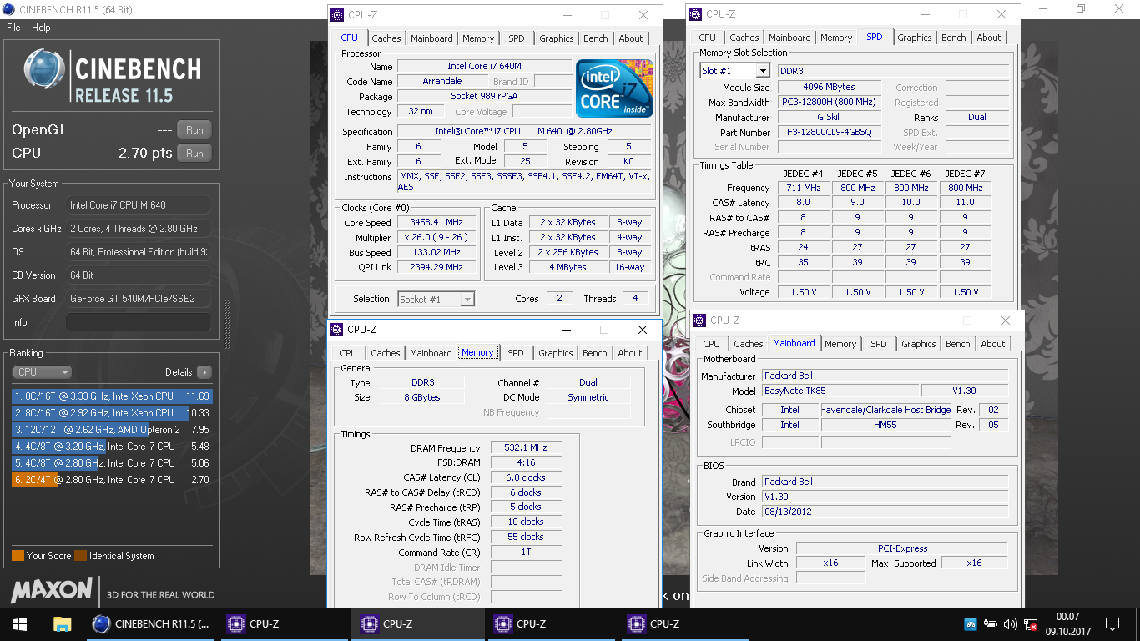The image size is (1140, 641).
Task: Click the Multiplier value x 26.0 ( 9 - 26 )
Action: [x=436, y=237]
